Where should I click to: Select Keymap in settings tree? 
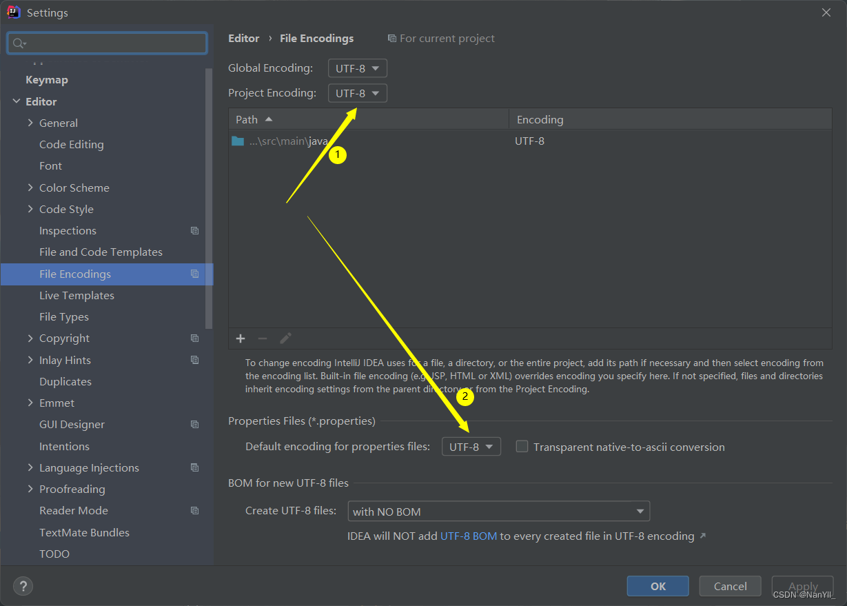47,80
